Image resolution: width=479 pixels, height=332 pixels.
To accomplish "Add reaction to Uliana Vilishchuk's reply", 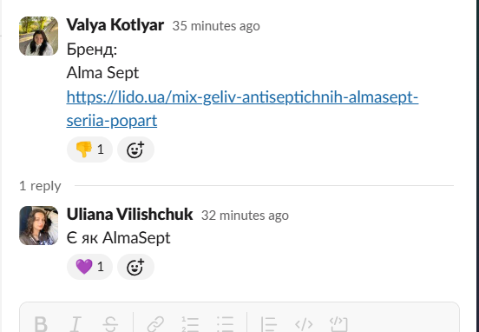I will coord(135,267).
